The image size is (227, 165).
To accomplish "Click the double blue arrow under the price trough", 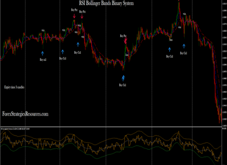I will (x=123, y=78).
